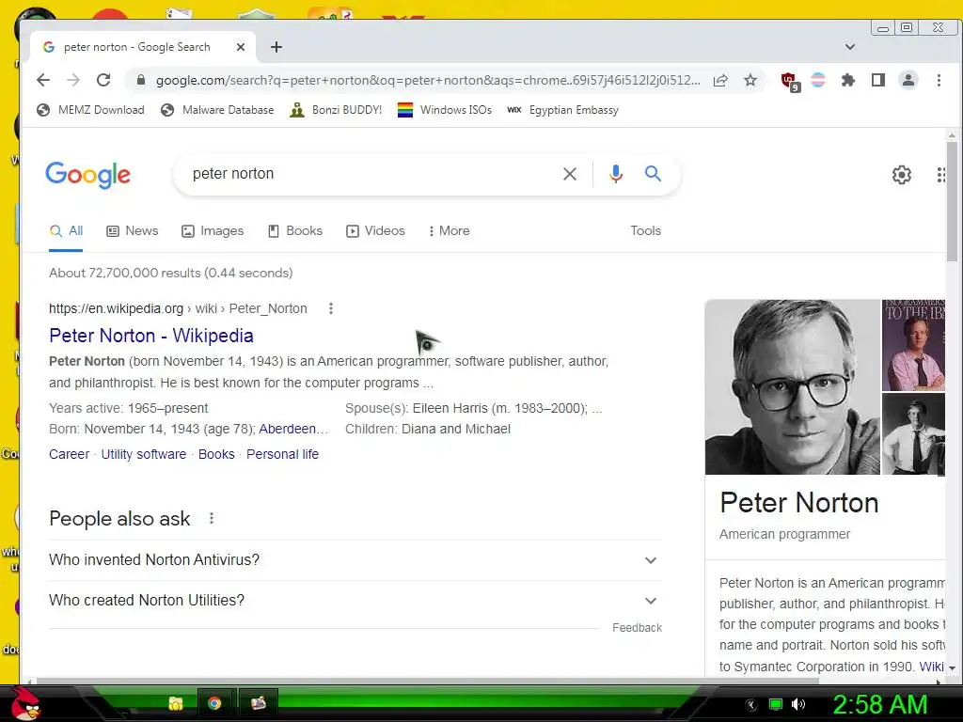Open the search Tools button
Image resolution: width=963 pixels, height=722 pixels.
pyautogui.click(x=645, y=231)
